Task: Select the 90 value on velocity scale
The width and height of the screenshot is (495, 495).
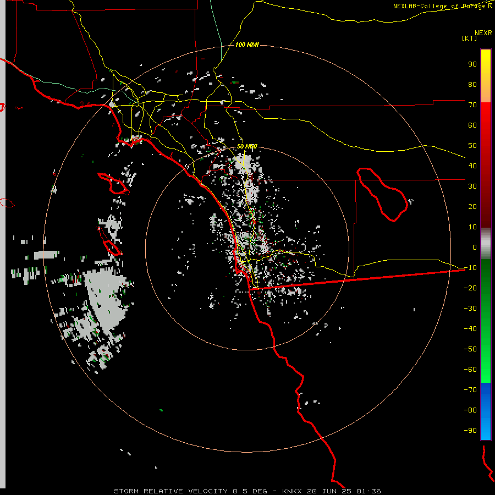Action: click(472, 64)
